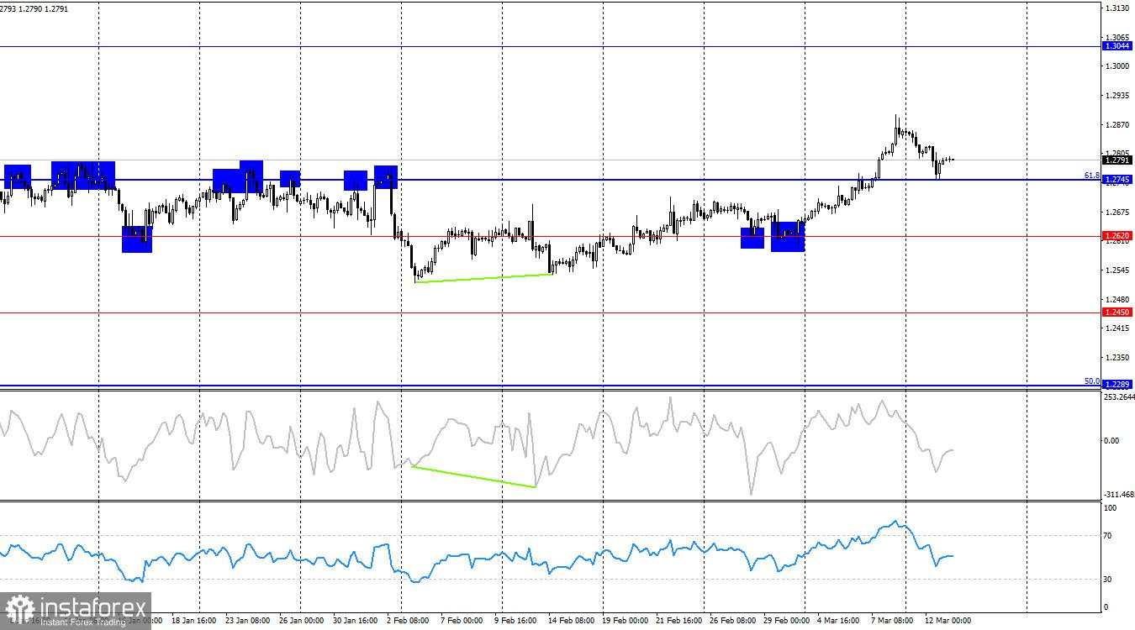Click the 1.2480 price scale value
This screenshot has width=1135, height=630.
tap(1117, 299)
